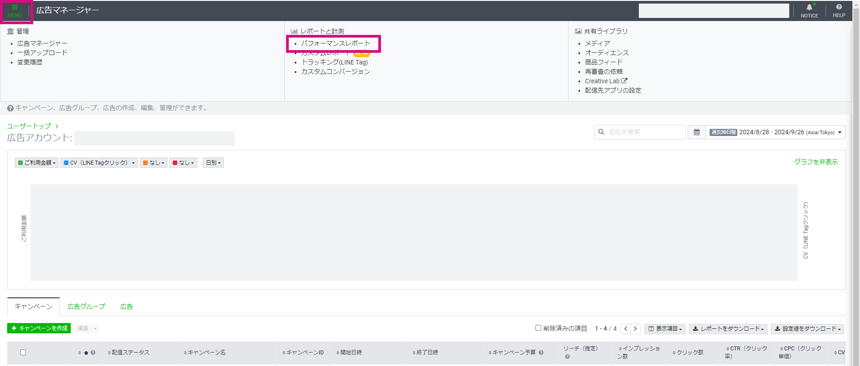The width and height of the screenshot is (860, 366).
Task: Sort by キャンペーン予算 column
Action: click(x=512, y=353)
